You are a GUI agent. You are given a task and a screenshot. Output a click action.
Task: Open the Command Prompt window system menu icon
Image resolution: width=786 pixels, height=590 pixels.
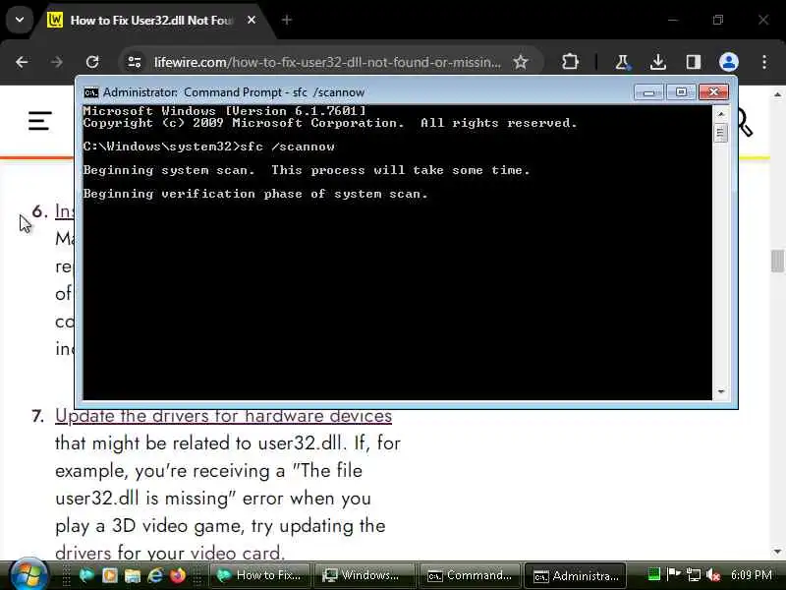pyautogui.click(x=90, y=92)
